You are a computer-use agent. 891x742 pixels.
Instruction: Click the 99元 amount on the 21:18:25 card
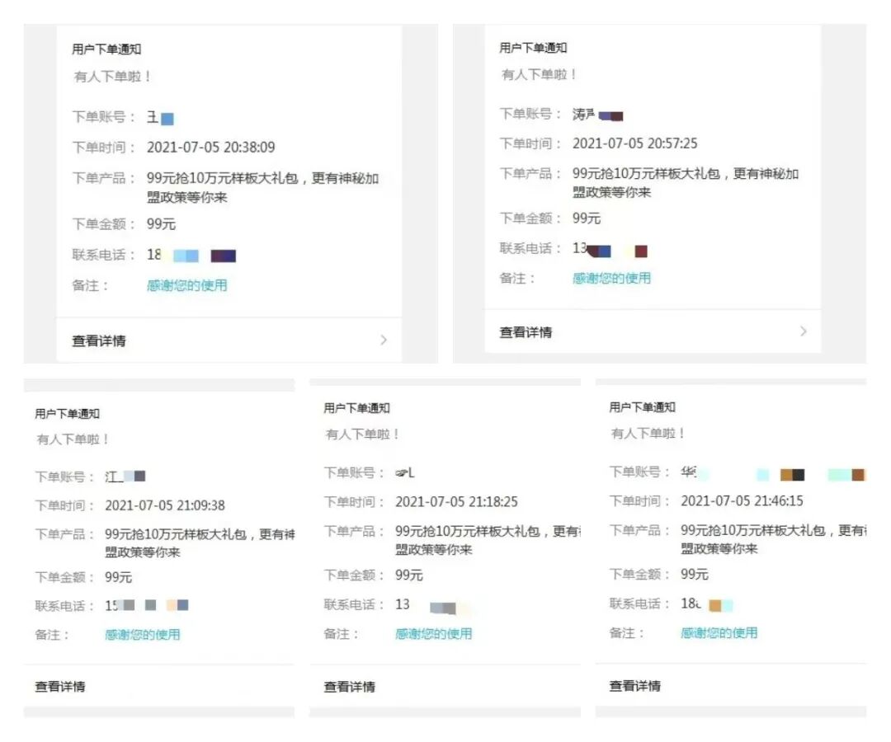coord(409,575)
